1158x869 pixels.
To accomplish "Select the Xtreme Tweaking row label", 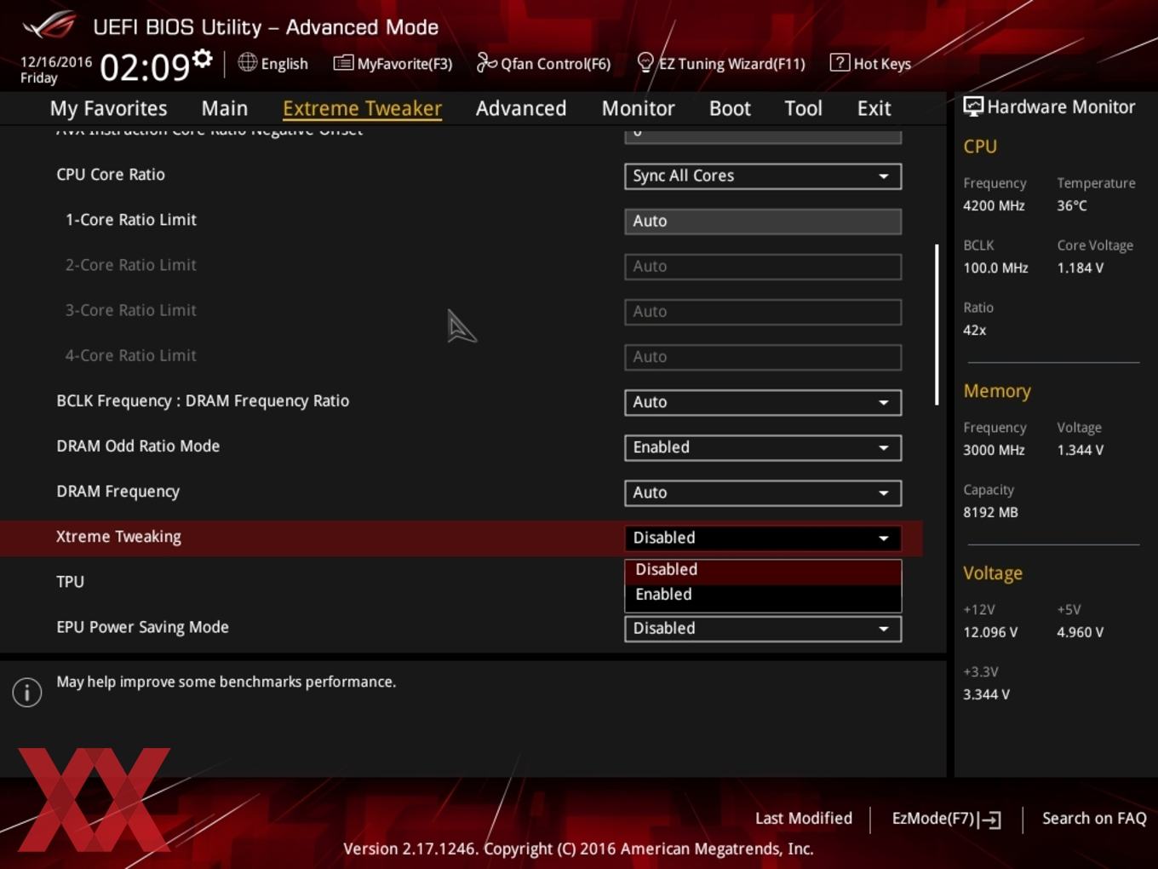I will pos(118,537).
